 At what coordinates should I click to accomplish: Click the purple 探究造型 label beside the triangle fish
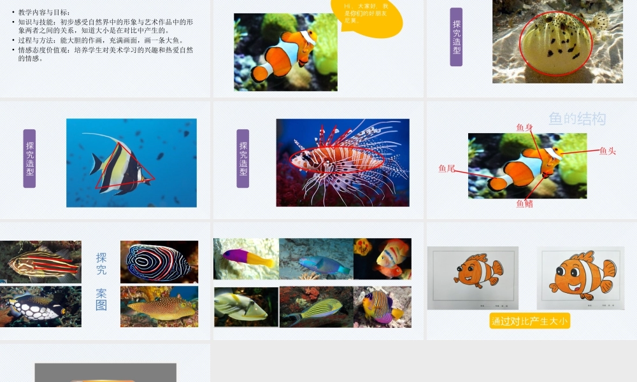[30, 159]
